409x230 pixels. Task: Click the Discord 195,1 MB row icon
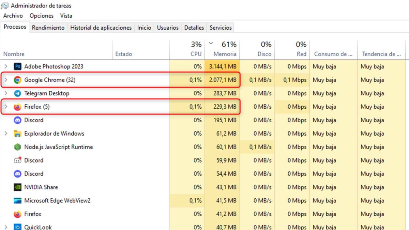(17, 120)
